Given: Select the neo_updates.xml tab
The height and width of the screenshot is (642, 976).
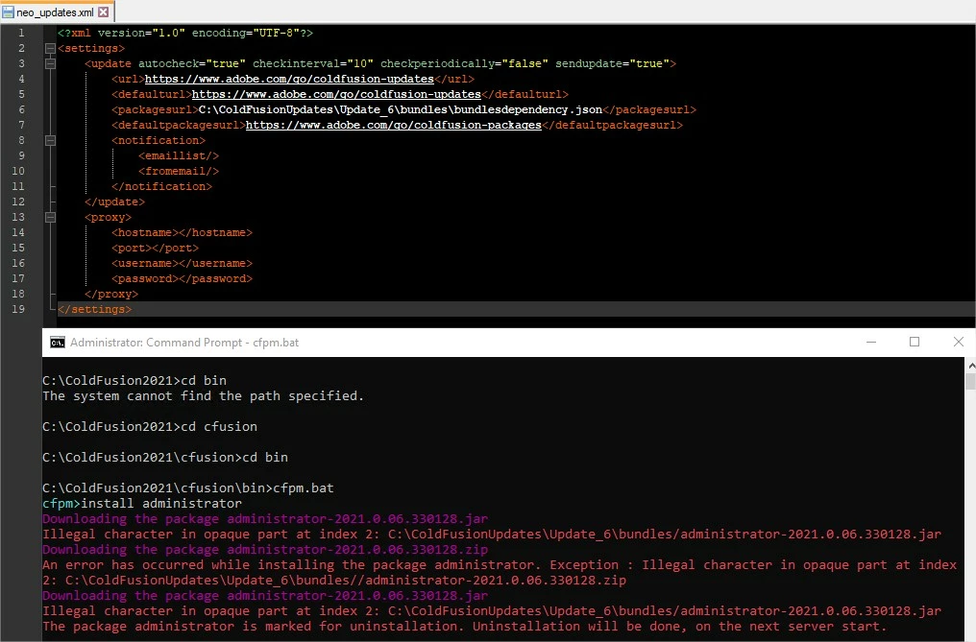Looking at the screenshot, I should 57,12.
